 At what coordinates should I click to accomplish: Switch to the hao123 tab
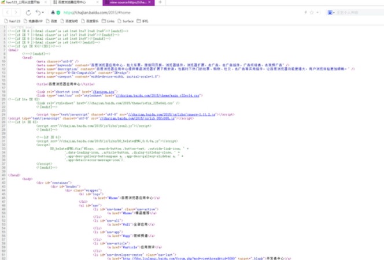(24, 2)
